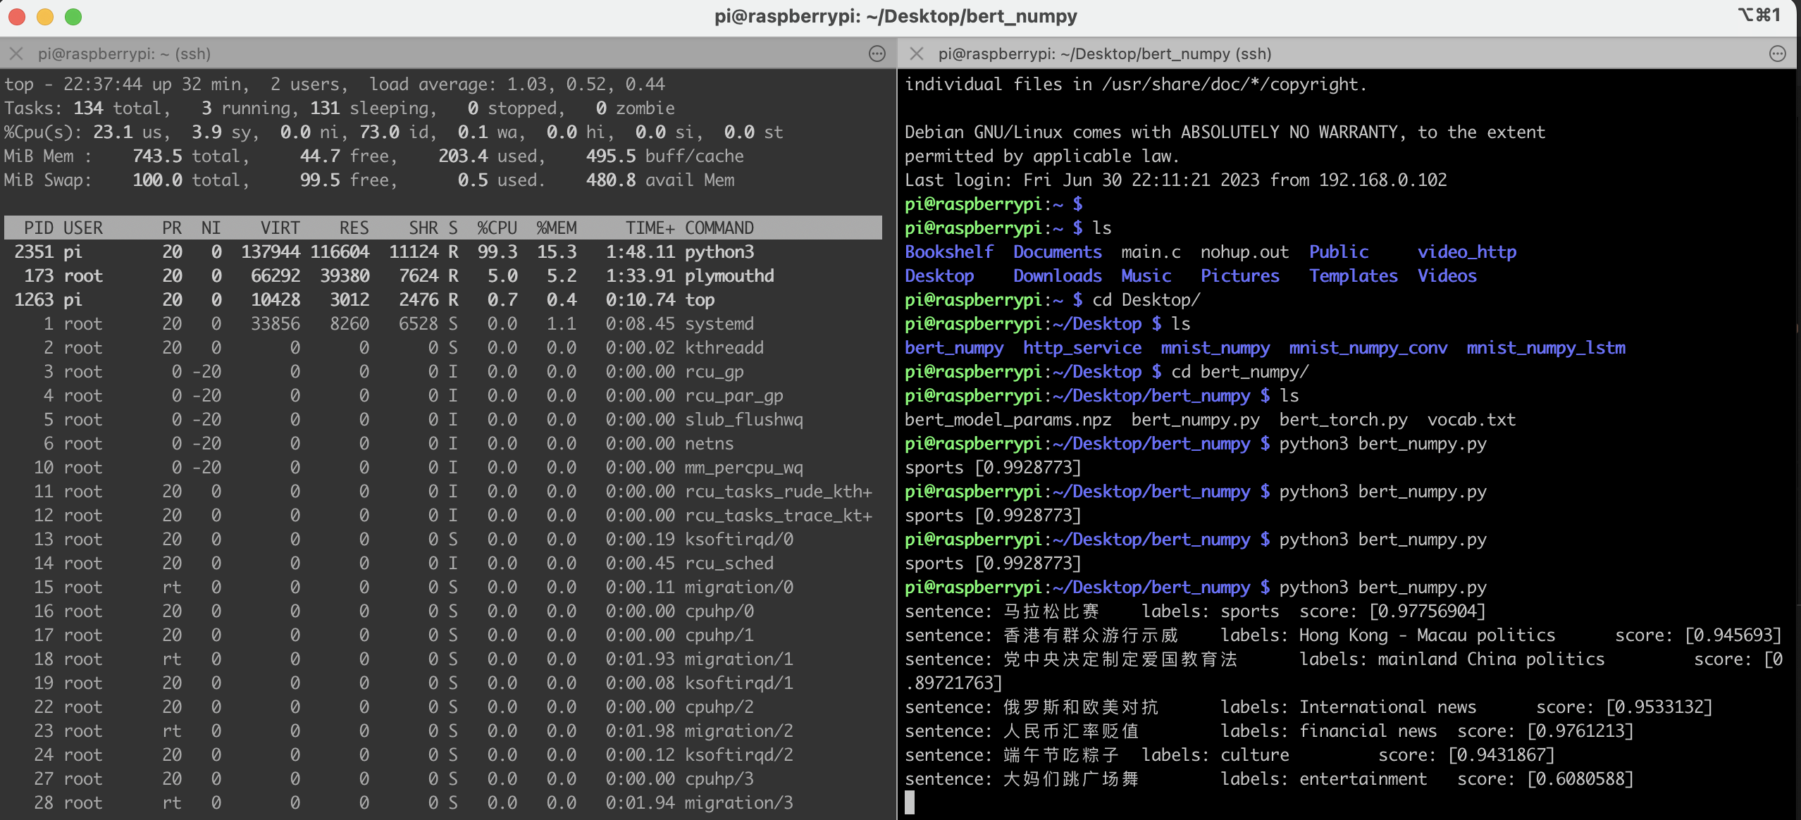
Task: Click the %MEM column header in top
Action: click(x=556, y=228)
